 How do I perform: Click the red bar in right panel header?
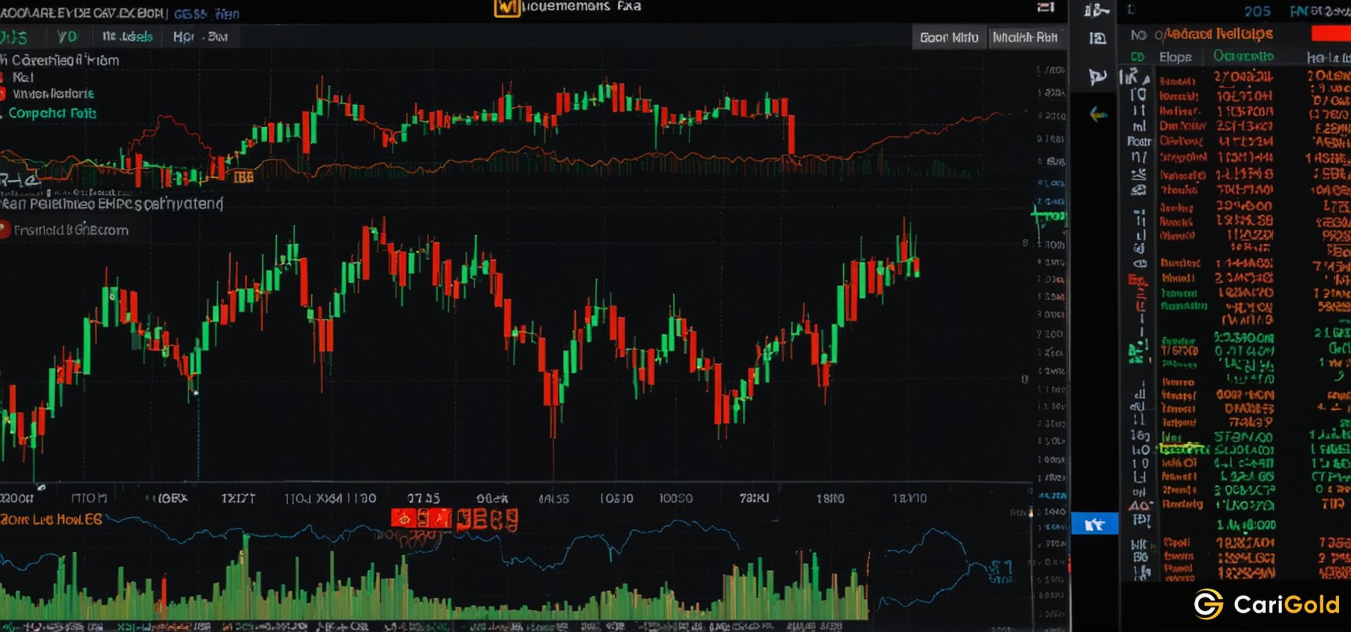(x=1330, y=34)
